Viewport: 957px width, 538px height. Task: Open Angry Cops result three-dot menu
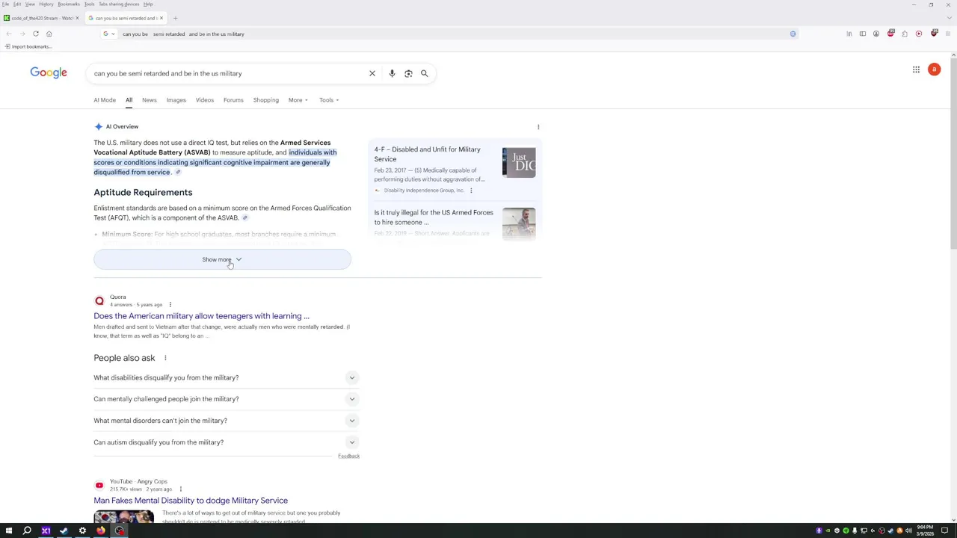pyautogui.click(x=180, y=489)
